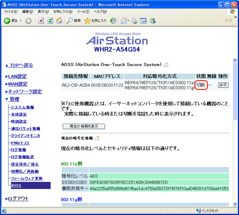Click the Refresh page toolbar icon
Viewport: 239px width, 215px height.
point(50,21)
